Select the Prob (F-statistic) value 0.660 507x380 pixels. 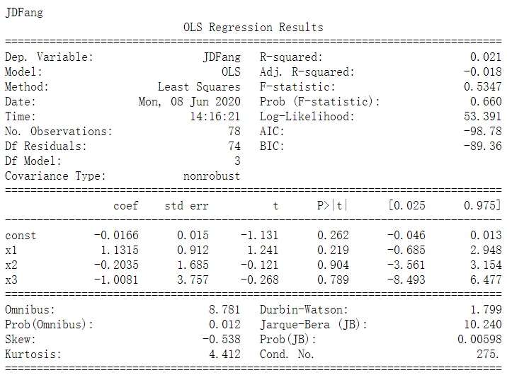486,101
